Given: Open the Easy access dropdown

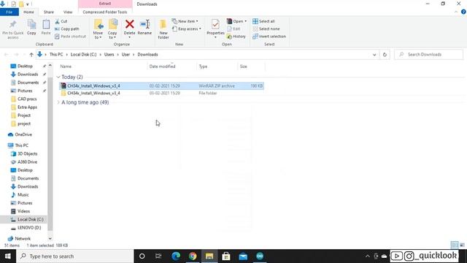Looking at the screenshot, I should [x=187, y=29].
